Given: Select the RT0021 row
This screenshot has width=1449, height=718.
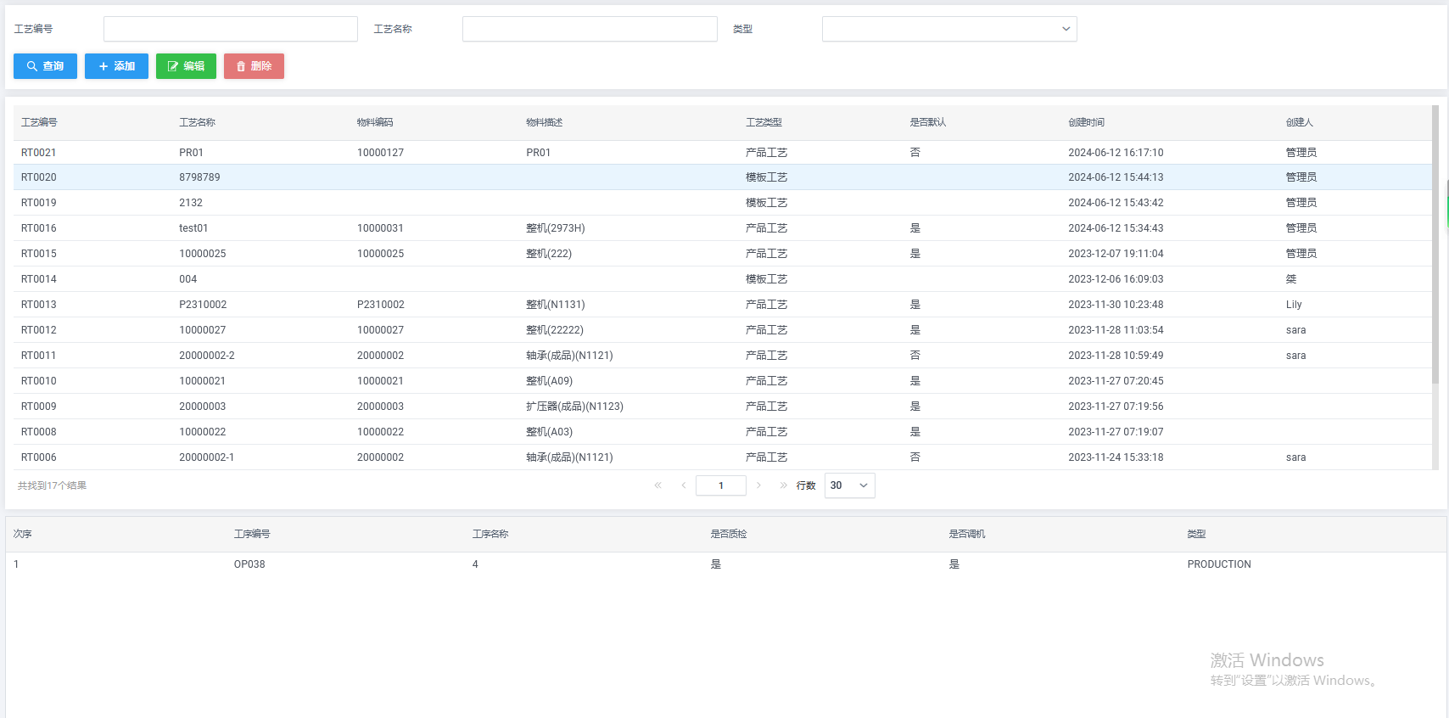Looking at the screenshot, I should tap(39, 153).
